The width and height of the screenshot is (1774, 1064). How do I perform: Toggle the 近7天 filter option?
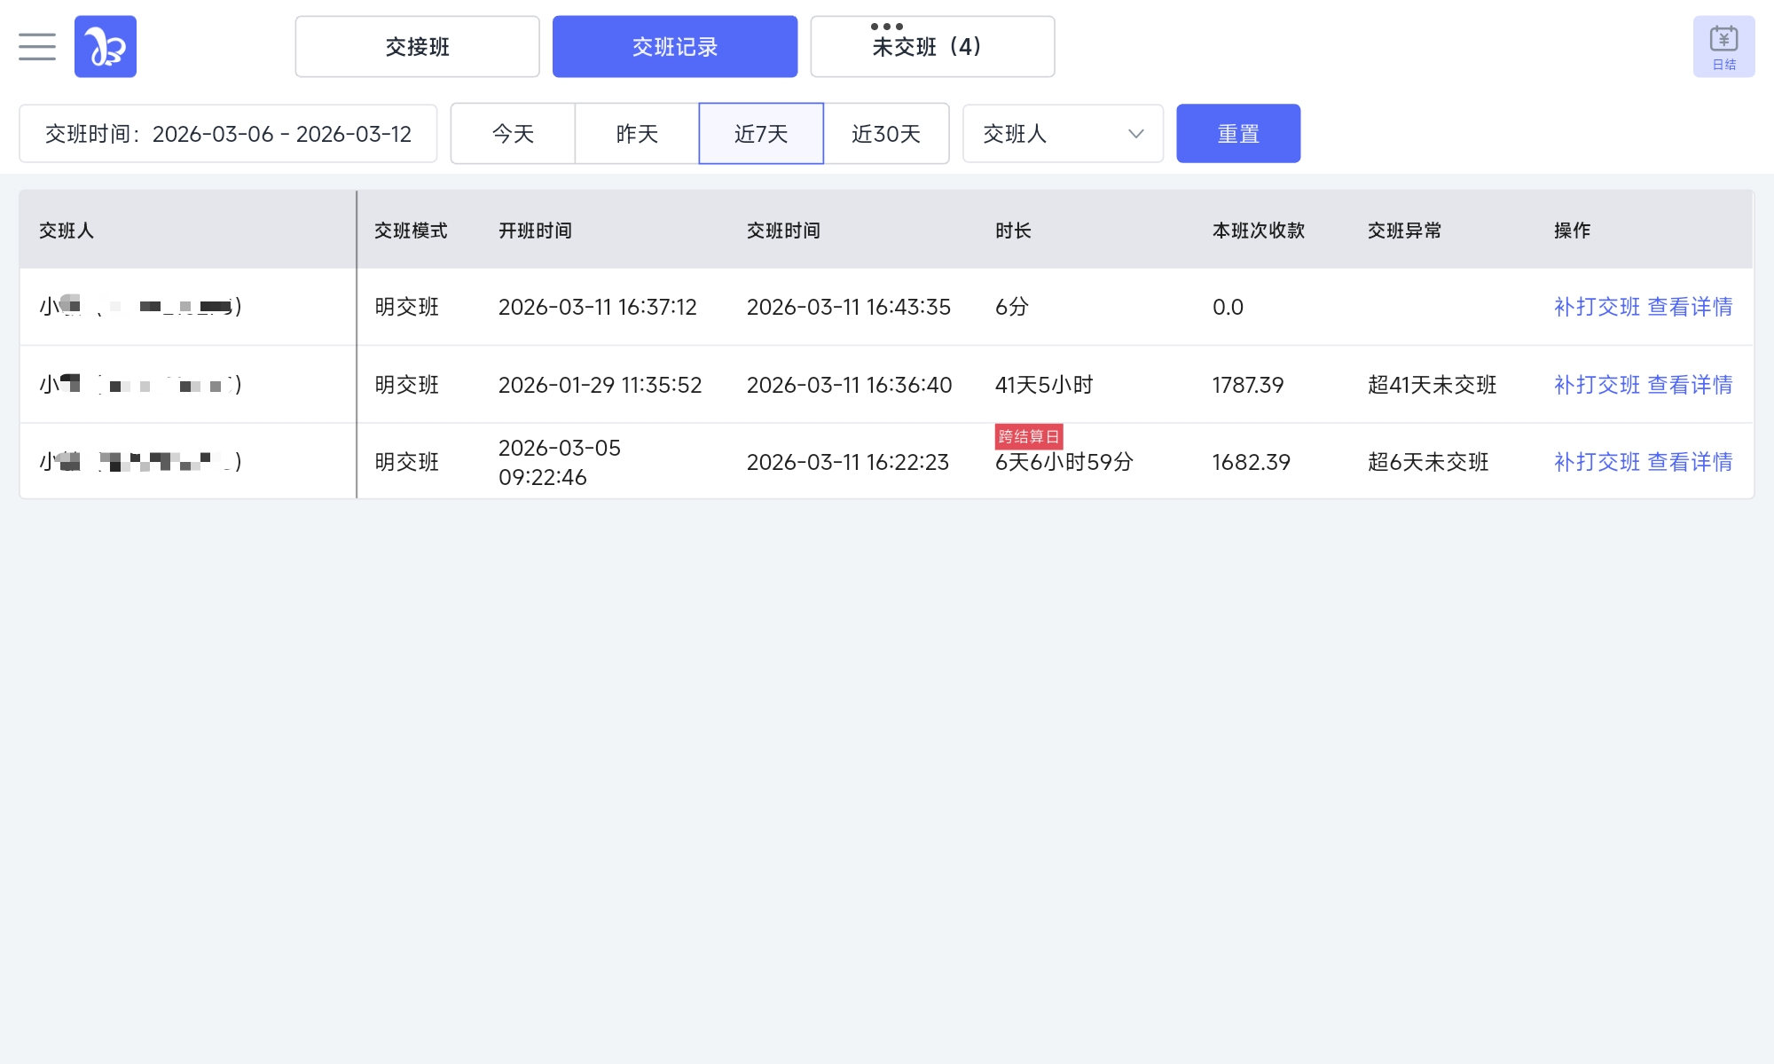click(x=761, y=134)
